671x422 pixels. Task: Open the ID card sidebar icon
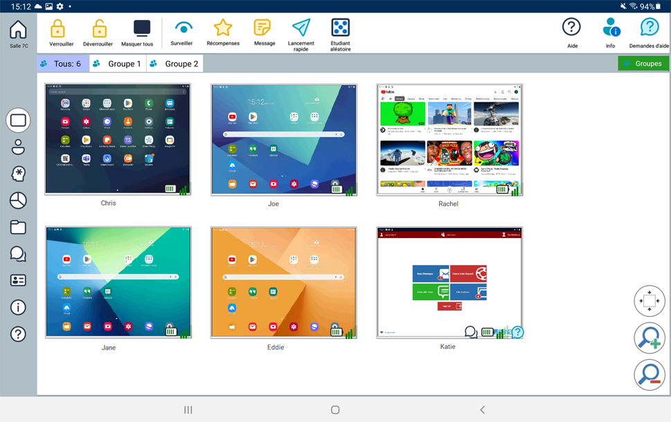(x=18, y=280)
